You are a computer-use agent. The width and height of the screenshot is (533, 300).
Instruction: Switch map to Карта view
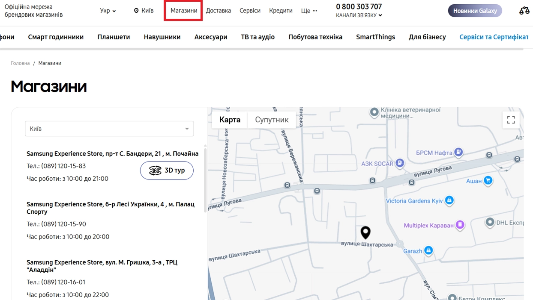[230, 120]
